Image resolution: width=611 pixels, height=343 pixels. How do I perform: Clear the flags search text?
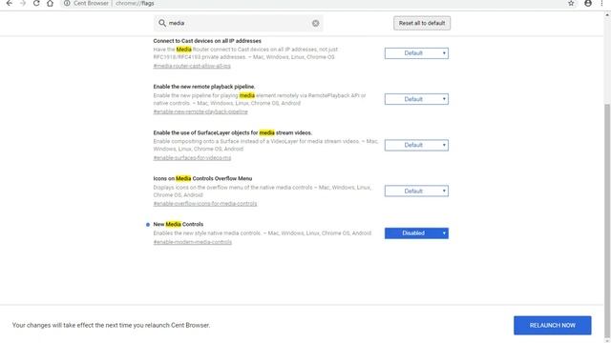tap(316, 23)
